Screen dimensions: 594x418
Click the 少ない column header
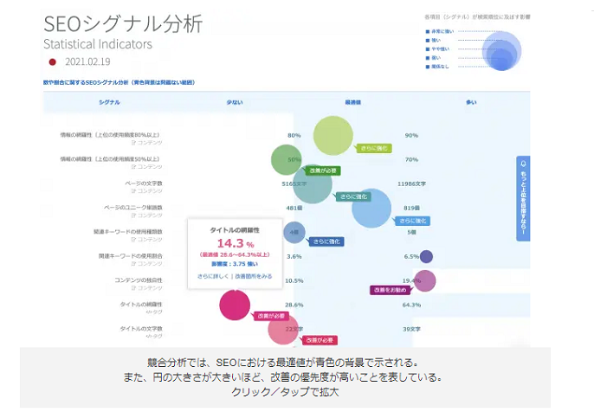click(235, 102)
